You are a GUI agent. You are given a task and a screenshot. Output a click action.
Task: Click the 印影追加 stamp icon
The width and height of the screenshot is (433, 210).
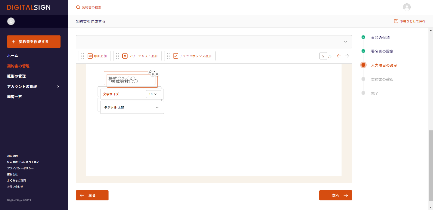click(x=90, y=56)
